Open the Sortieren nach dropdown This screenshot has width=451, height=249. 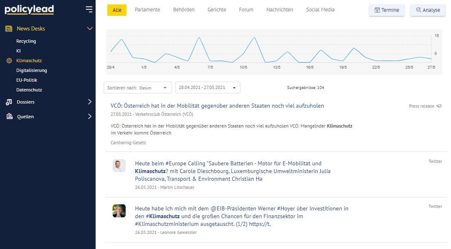[137, 88]
